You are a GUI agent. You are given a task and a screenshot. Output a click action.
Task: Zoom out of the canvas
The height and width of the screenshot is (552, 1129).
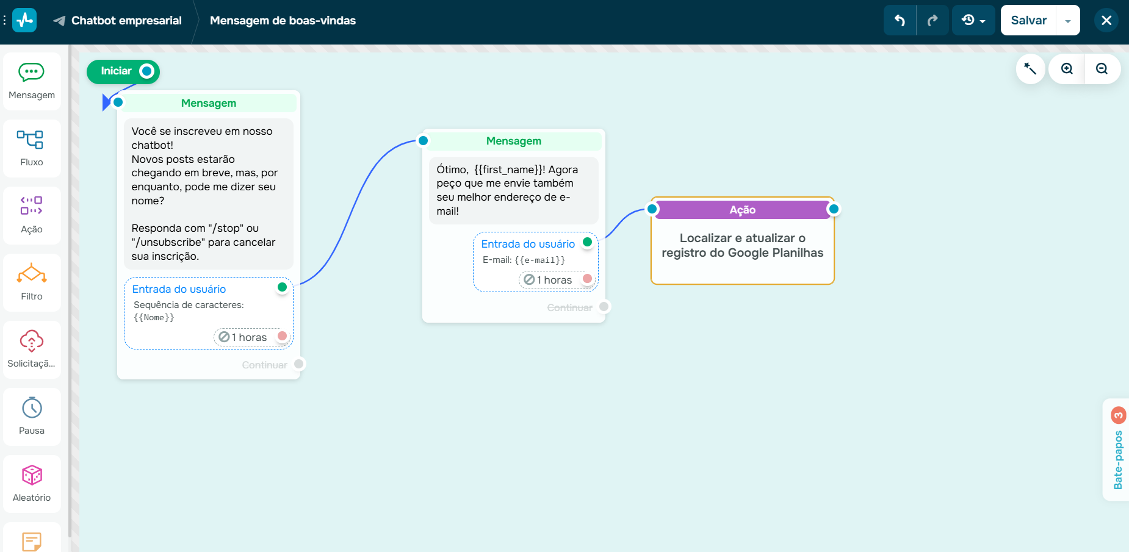point(1102,69)
